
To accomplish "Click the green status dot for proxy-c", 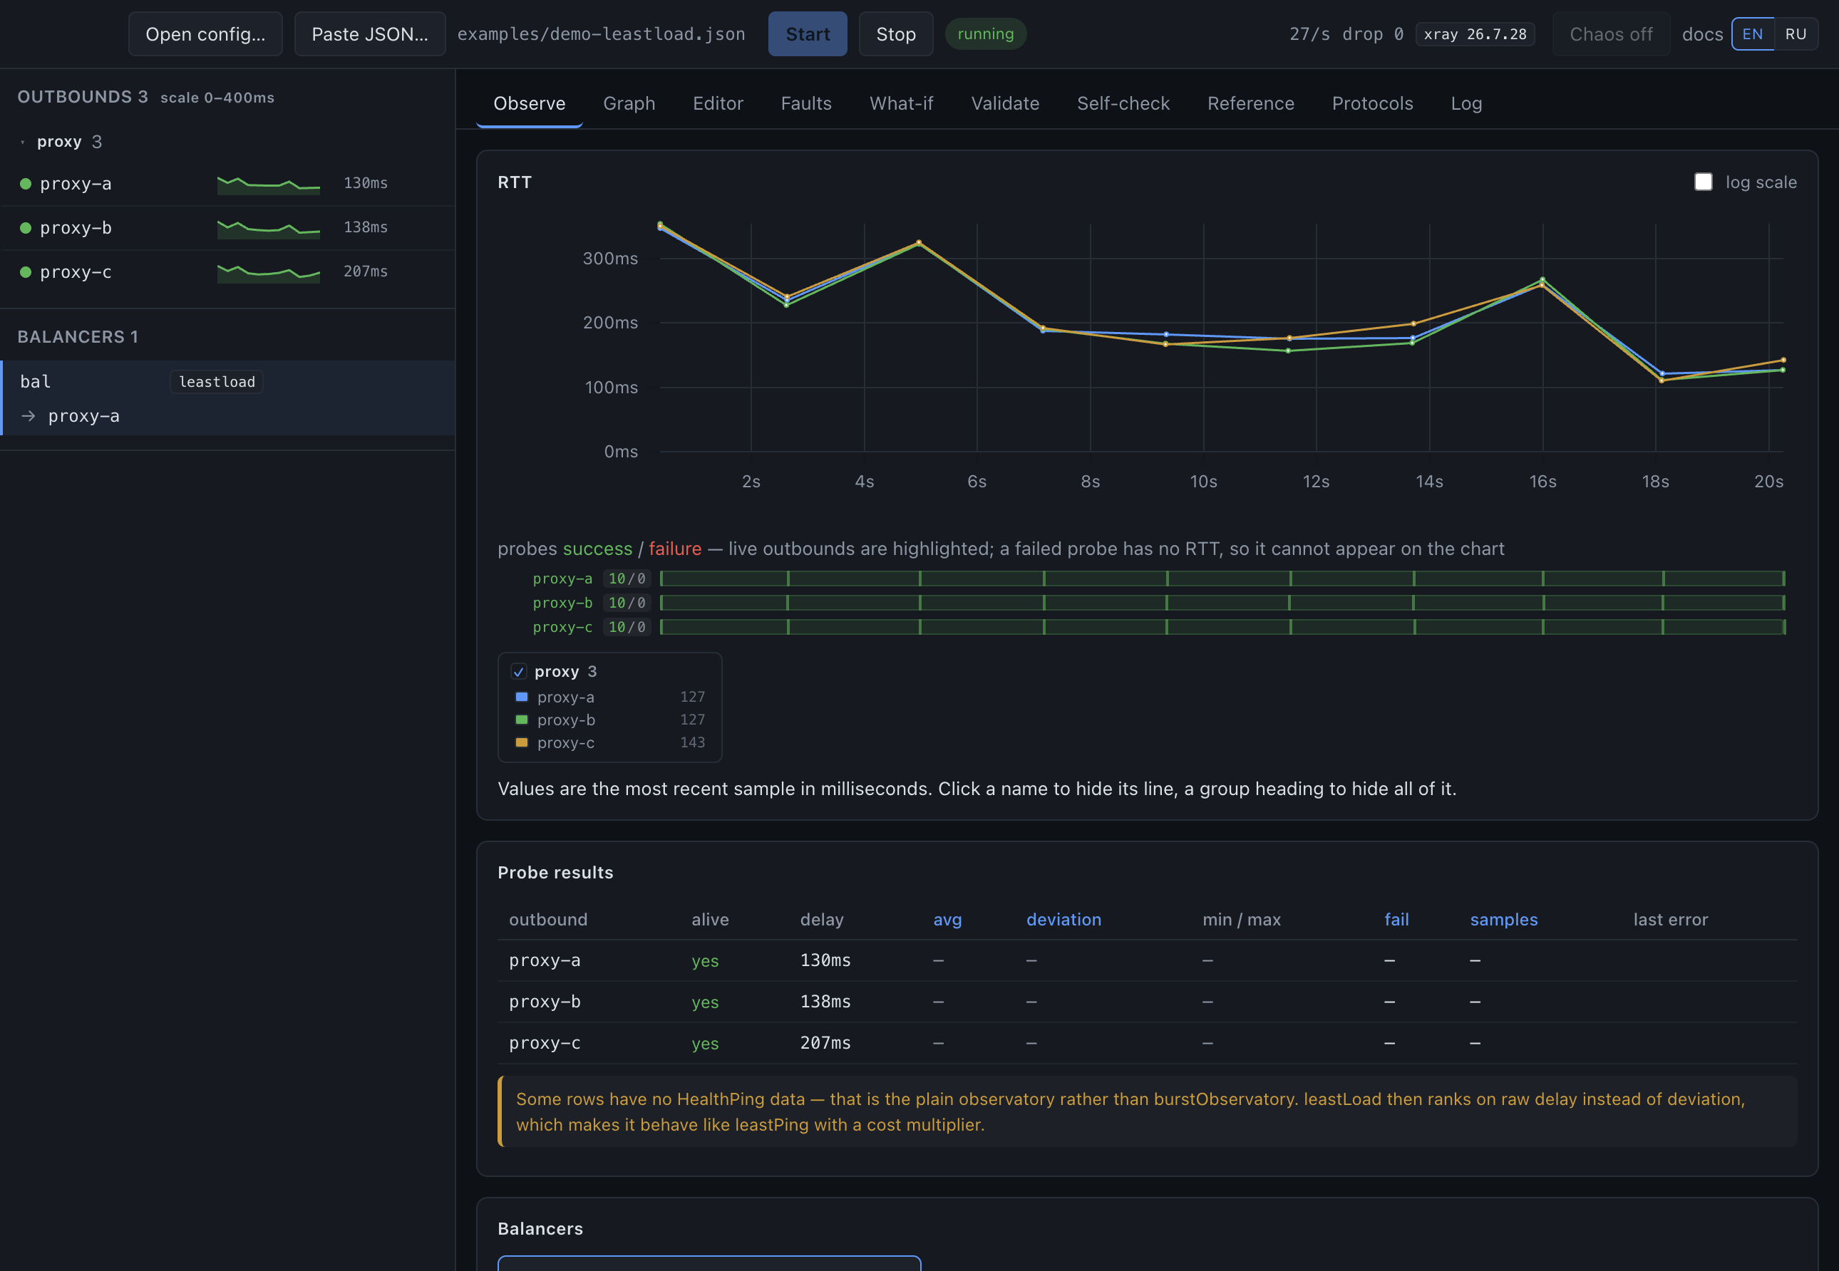I will pyautogui.click(x=26, y=272).
